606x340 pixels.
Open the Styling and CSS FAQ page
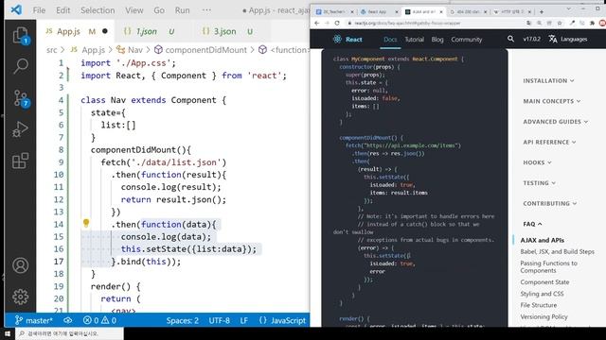[542, 294]
